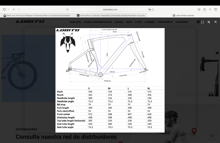Image resolution: width=220 pixels, height=143 pixels.
Task: Click the Reach value 374 for size M
Action: 110,95
